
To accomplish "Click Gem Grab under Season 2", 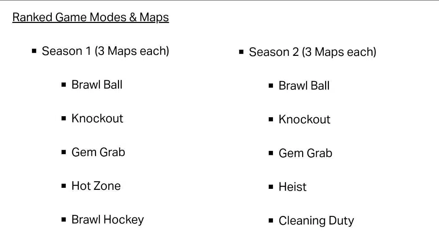I will click(x=305, y=153).
